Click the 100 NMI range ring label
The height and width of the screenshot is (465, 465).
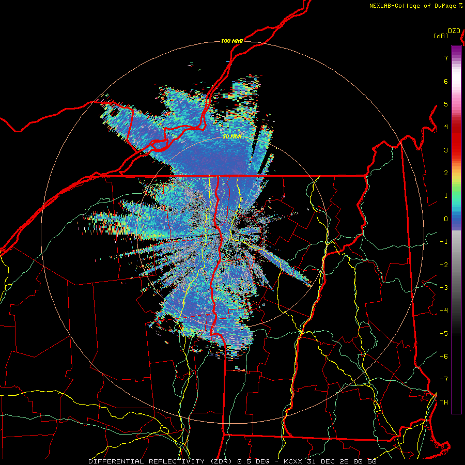232,41
